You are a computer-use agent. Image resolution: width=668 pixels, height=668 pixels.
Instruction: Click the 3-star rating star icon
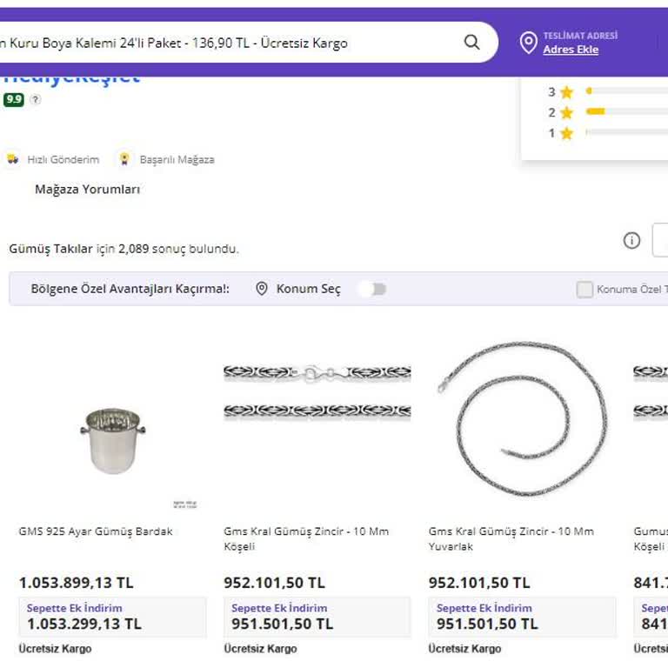point(566,92)
